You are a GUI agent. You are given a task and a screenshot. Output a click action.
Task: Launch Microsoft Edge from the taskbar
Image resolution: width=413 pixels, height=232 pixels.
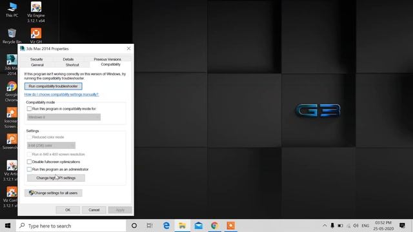(x=166, y=226)
